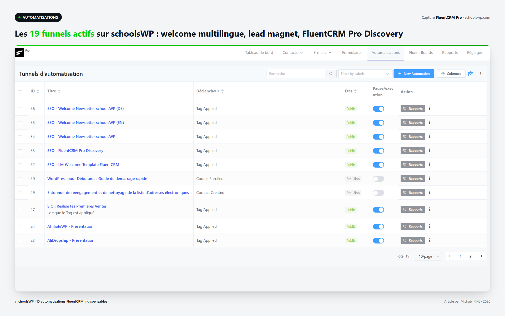The height and width of the screenshot is (316, 505).
Task: Click Brouillon status badge for ID 30
Action: coord(353,179)
